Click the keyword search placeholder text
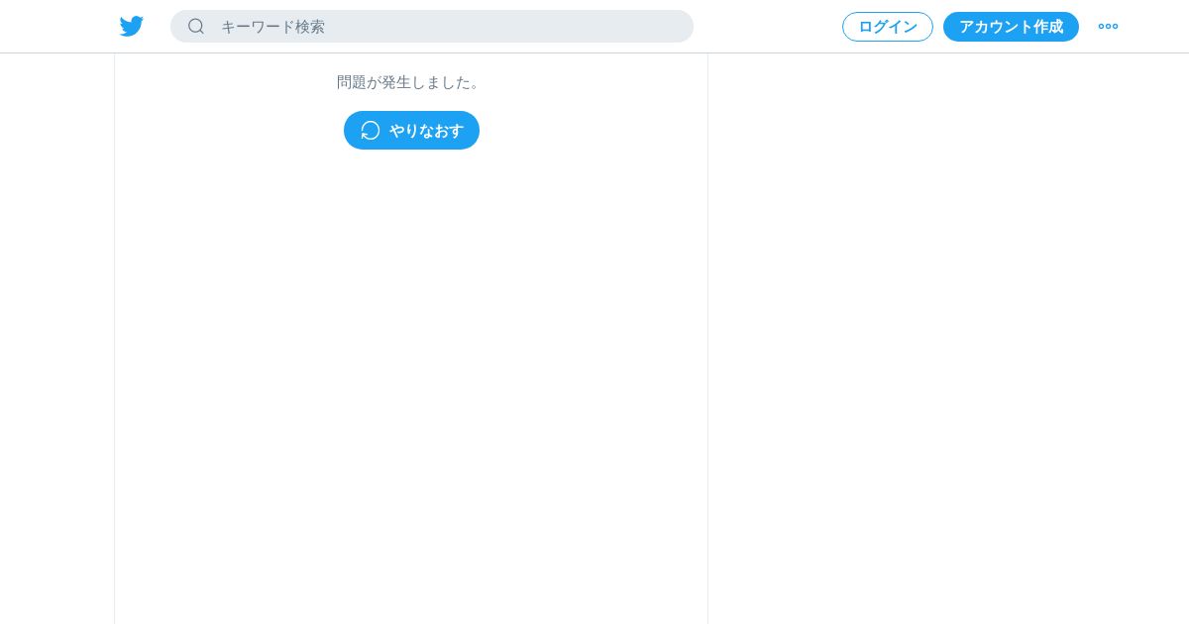Image resolution: width=1189 pixels, height=624 pixels. pyautogui.click(x=272, y=27)
